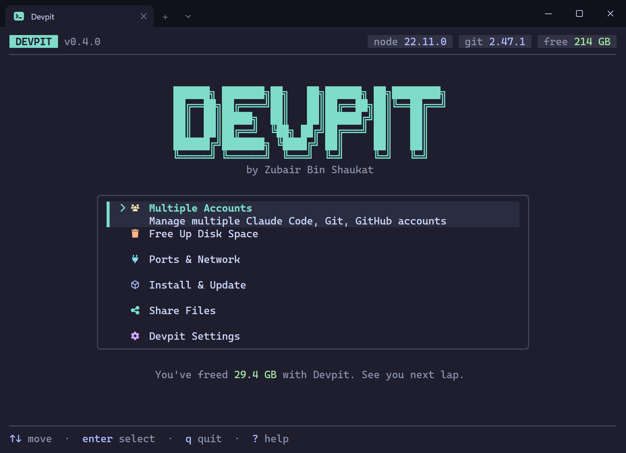Click the share icon beside Share Files

tap(135, 310)
